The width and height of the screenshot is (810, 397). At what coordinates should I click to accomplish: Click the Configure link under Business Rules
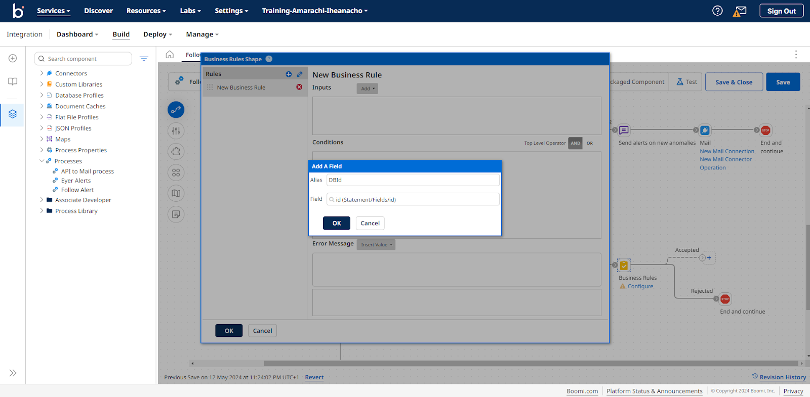coord(640,286)
